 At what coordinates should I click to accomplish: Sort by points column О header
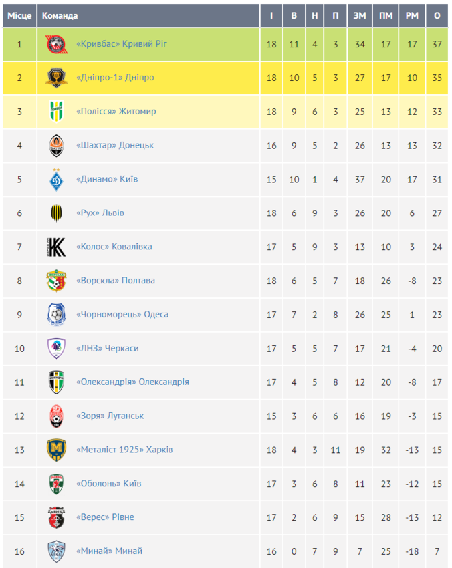pyautogui.click(x=437, y=15)
